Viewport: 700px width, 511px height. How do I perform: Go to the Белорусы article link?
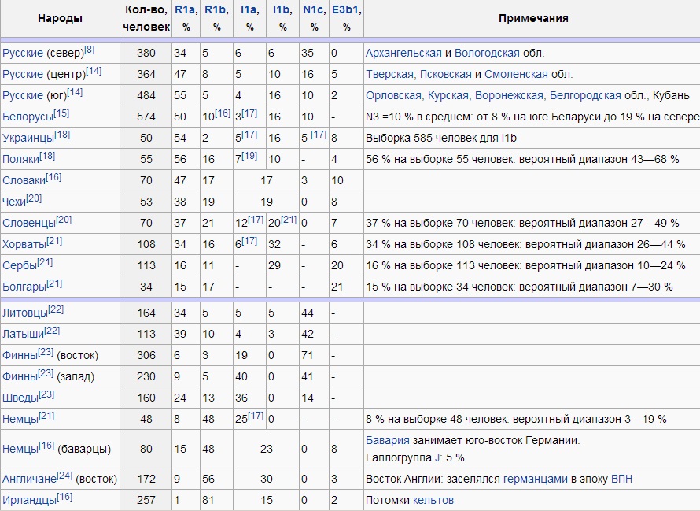pos(28,117)
